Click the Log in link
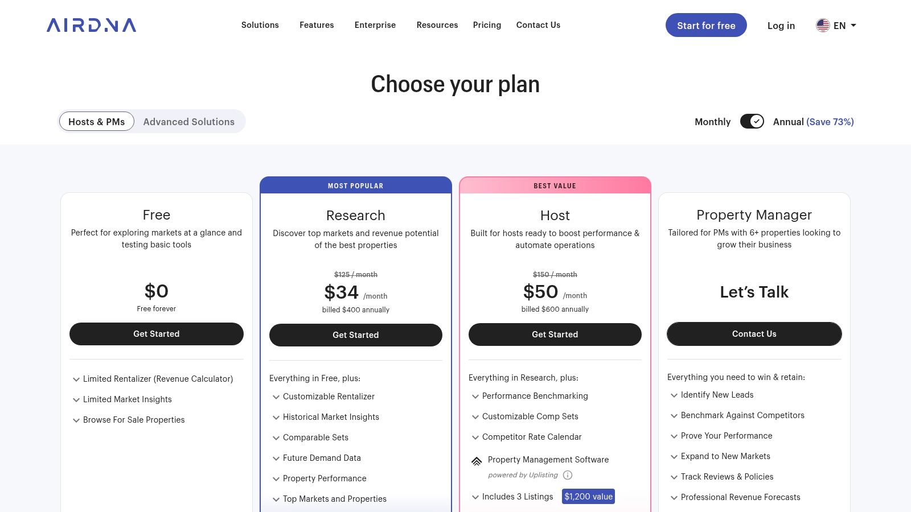The image size is (911, 512). tap(781, 26)
